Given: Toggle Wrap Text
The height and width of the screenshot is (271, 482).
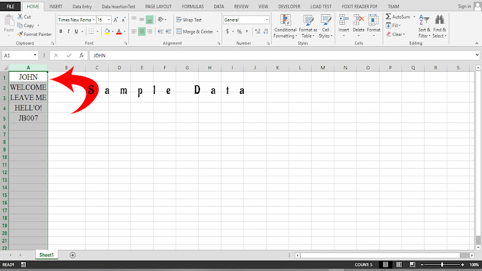Looking at the screenshot, I should click(x=189, y=20).
